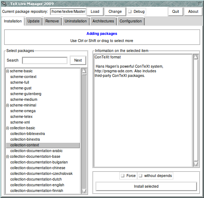Select scheme-tetex package
This screenshot has width=204, height=198.
click(x=43, y=117)
